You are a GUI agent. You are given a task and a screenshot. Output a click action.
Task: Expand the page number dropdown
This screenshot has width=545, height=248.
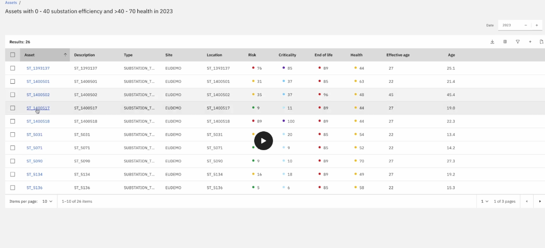tap(485, 201)
